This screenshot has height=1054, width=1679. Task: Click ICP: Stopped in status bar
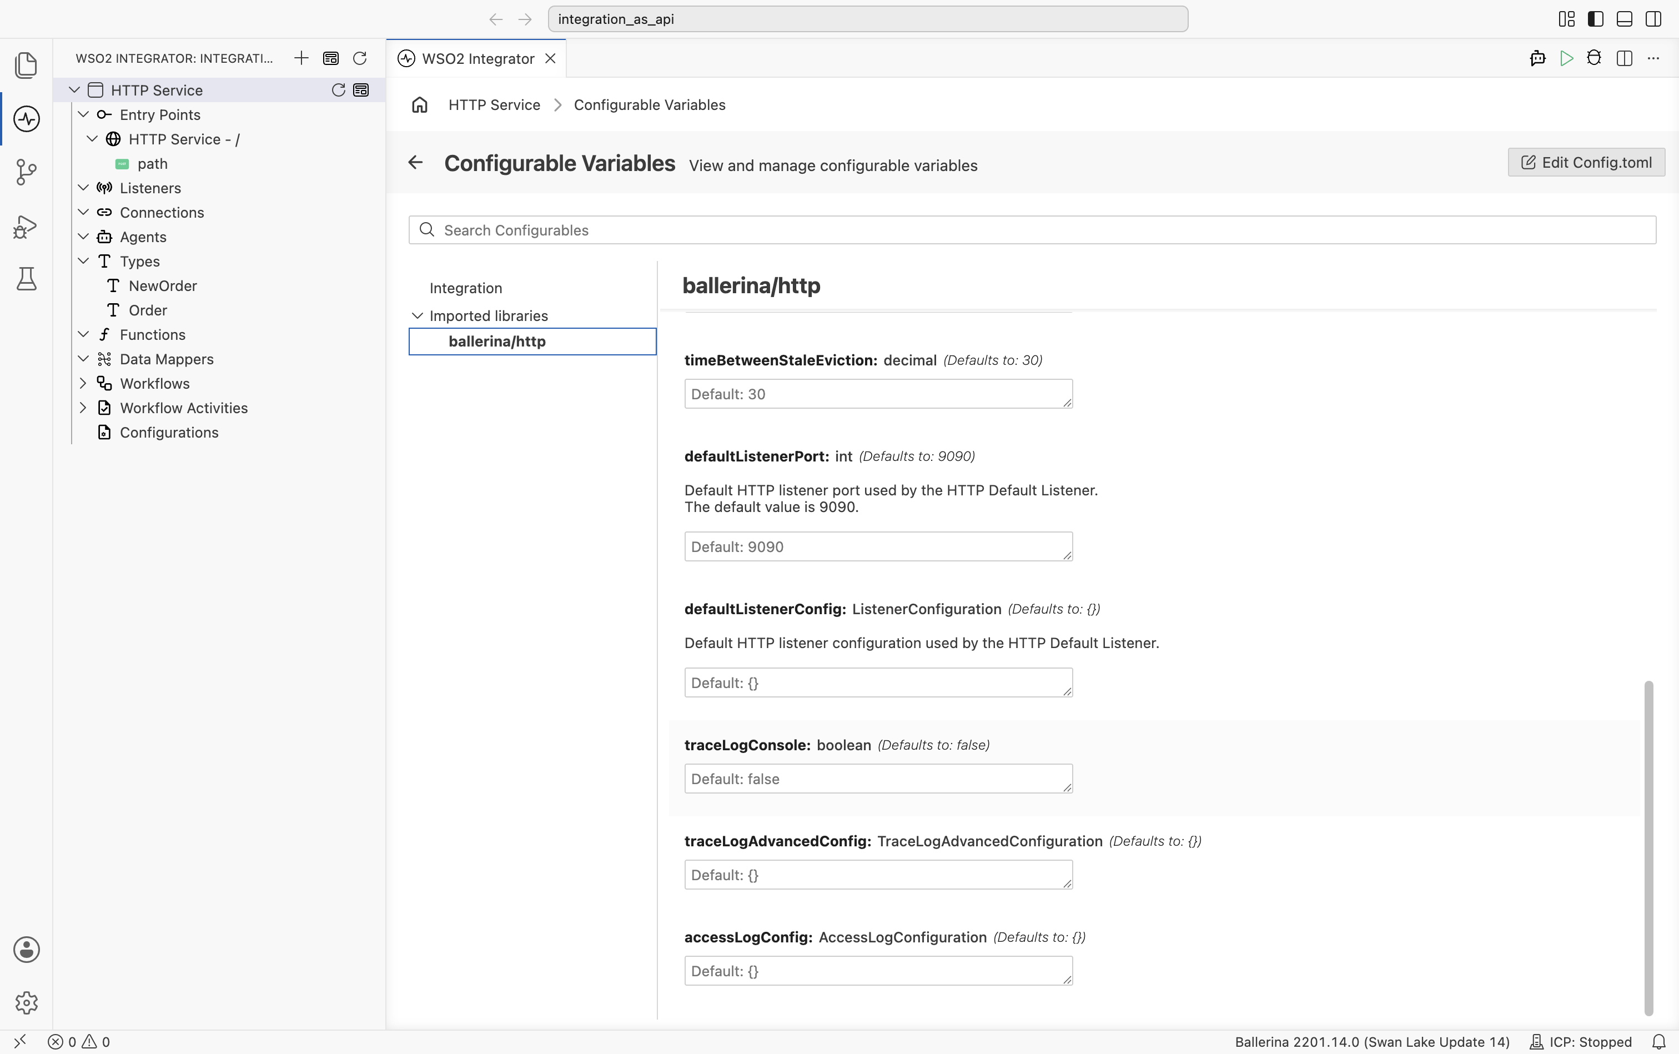(x=1581, y=1041)
